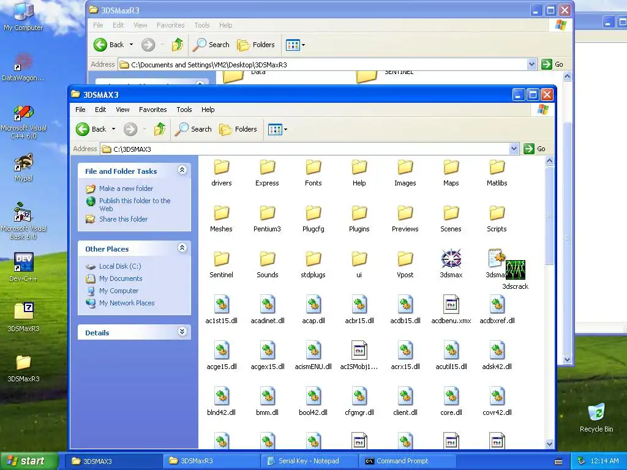The width and height of the screenshot is (627, 470).
Task: Click scroll down arrow of 3DSMAX3 file list
Action: 549,444
